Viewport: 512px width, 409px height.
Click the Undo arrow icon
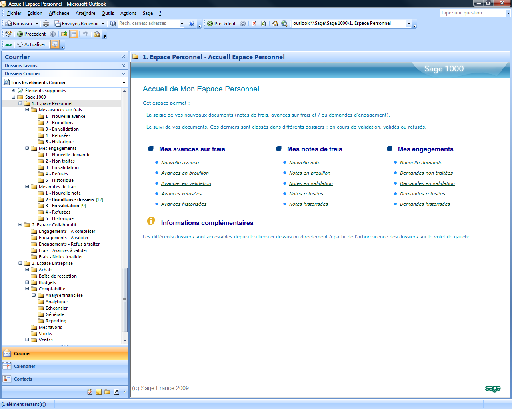pyautogui.click(x=85, y=34)
